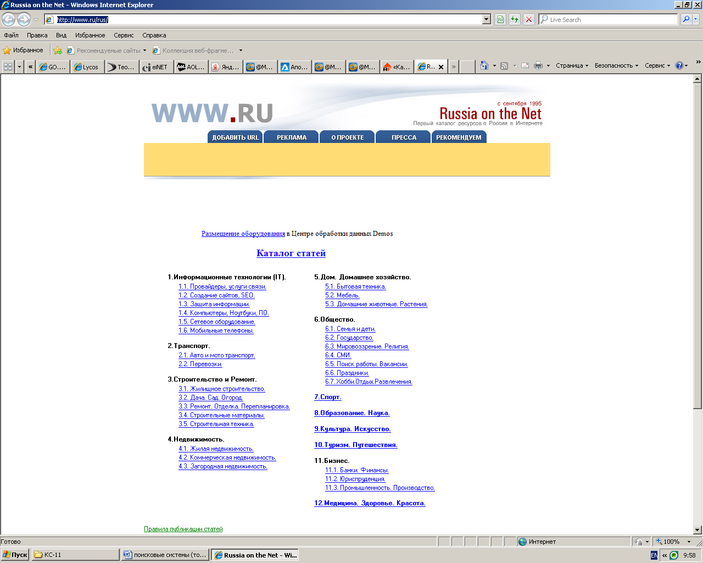Click the WWW.RU logo
Screen dimensions: 703x563
[213, 113]
